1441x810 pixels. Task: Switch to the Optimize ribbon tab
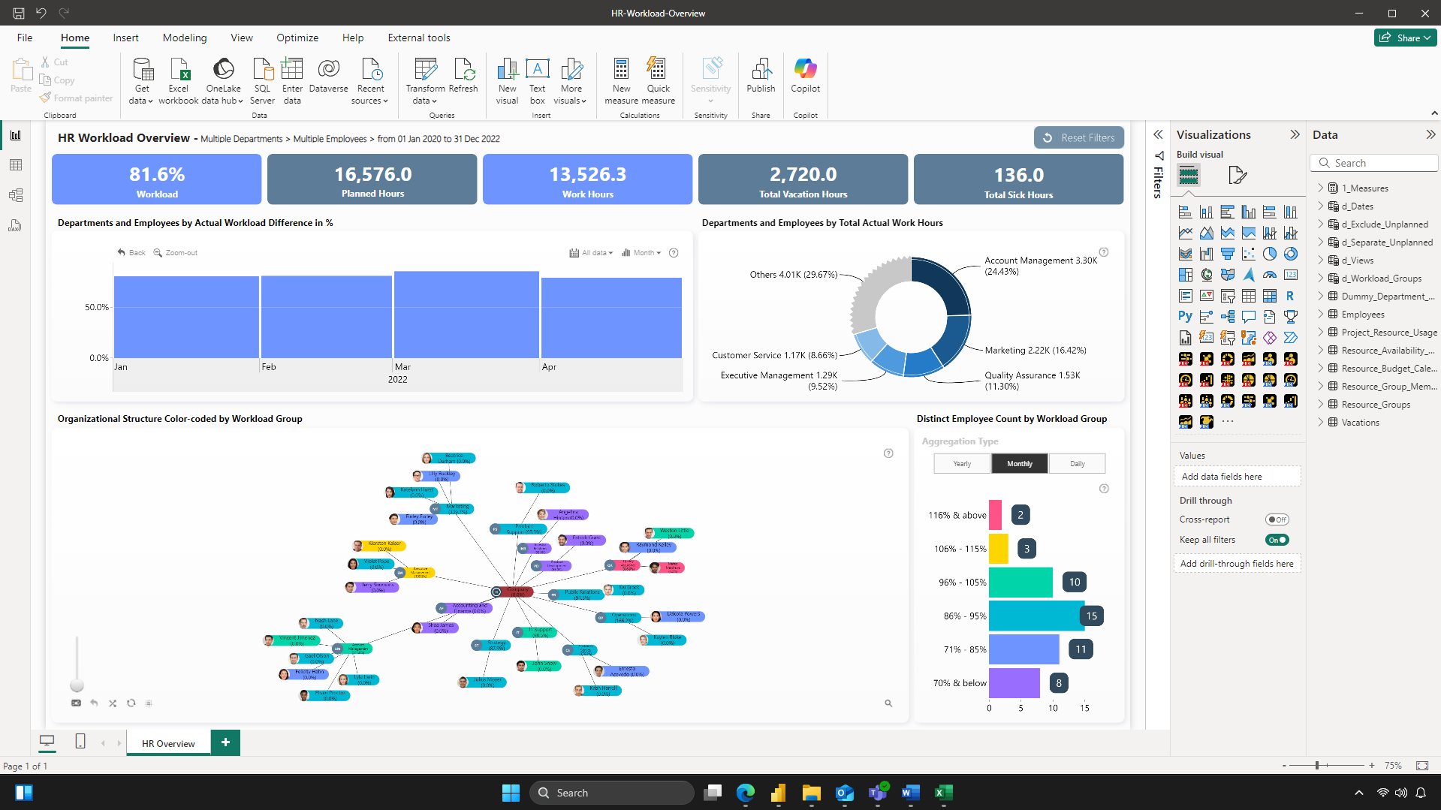click(297, 38)
